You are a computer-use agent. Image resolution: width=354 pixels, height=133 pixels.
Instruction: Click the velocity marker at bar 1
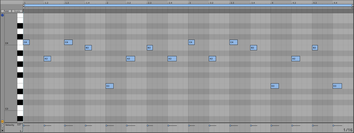[x=24, y=126]
